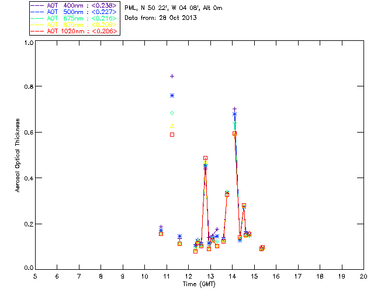374x299 pixels.
Task: Click the x-axis tick label 13
Action: point(210,277)
